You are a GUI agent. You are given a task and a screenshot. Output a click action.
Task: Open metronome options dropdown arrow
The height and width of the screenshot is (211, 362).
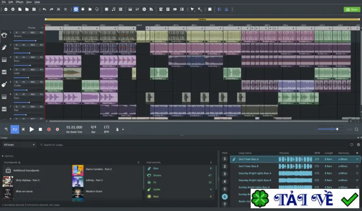(123, 129)
